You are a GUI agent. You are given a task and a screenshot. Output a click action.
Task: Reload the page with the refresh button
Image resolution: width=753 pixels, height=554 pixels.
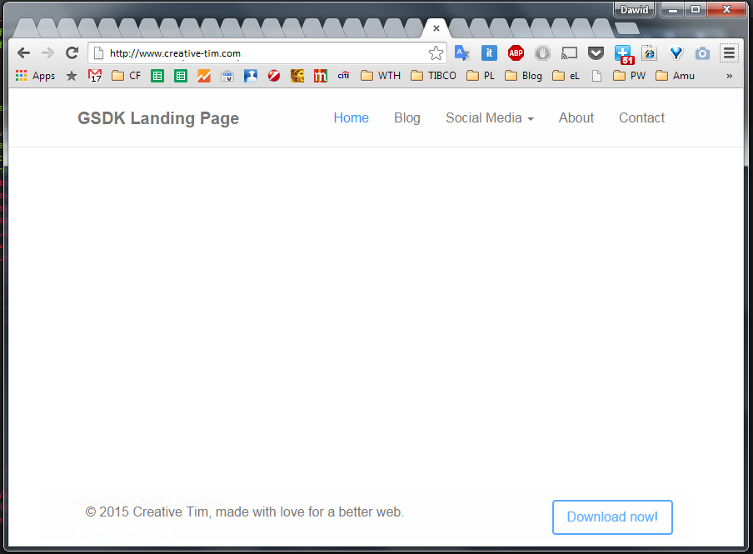pos(72,53)
